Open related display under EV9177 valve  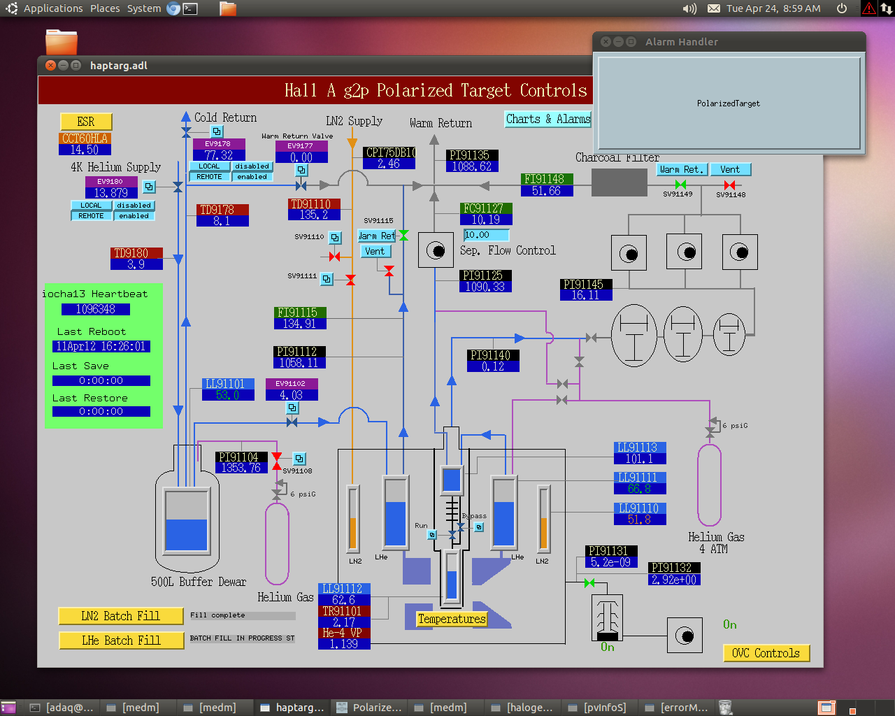pyautogui.click(x=301, y=170)
